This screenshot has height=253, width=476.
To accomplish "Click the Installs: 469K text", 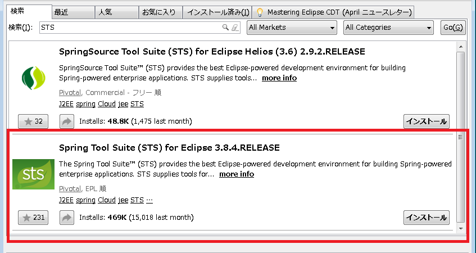I will [137, 218].
